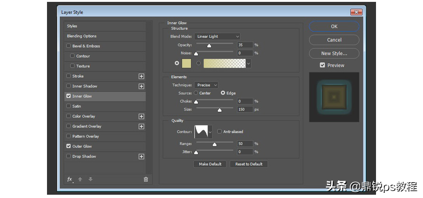This screenshot has width=423, height=198.
Task: Click the style preview thumbnail
Action: 334,97
